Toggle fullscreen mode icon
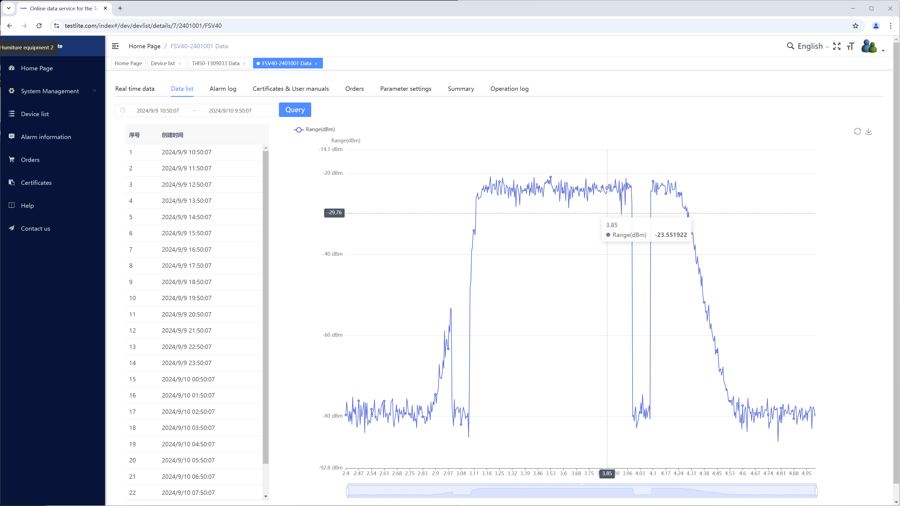 point(837,46)
